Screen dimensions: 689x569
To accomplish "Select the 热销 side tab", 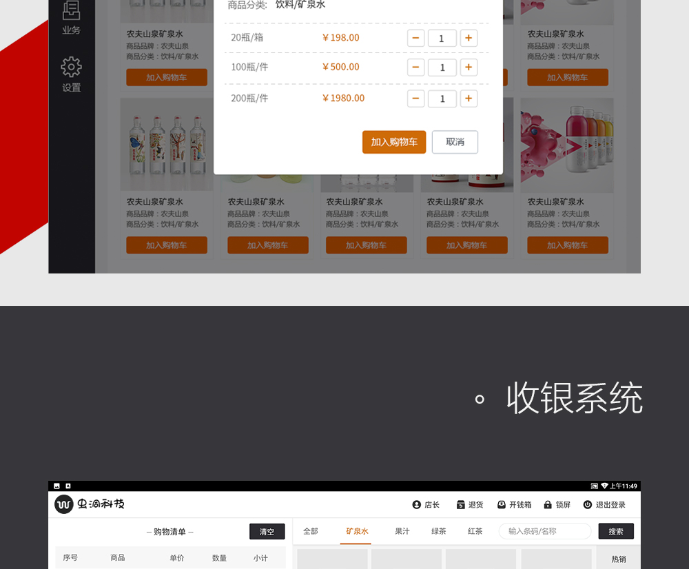I will tap(619, 559).
